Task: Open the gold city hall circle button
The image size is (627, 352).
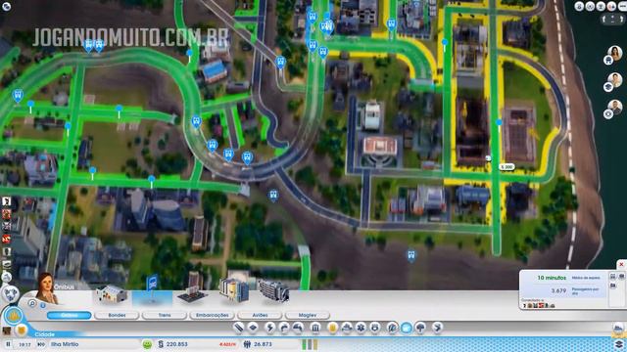Action: click(13, 316)
